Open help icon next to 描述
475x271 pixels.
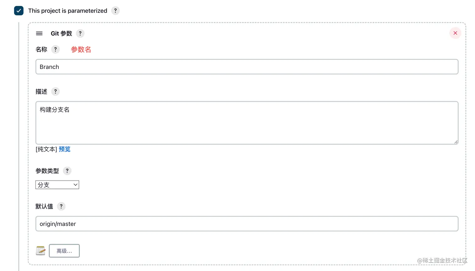[x=55, y=91]
